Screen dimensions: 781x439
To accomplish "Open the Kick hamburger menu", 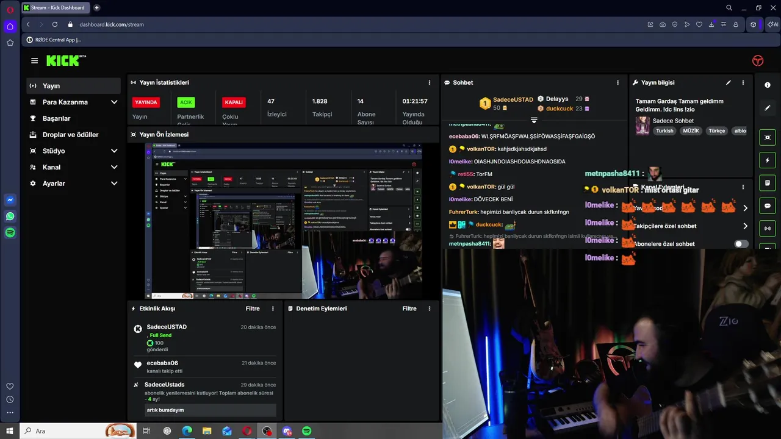I will tap(34, 61).
